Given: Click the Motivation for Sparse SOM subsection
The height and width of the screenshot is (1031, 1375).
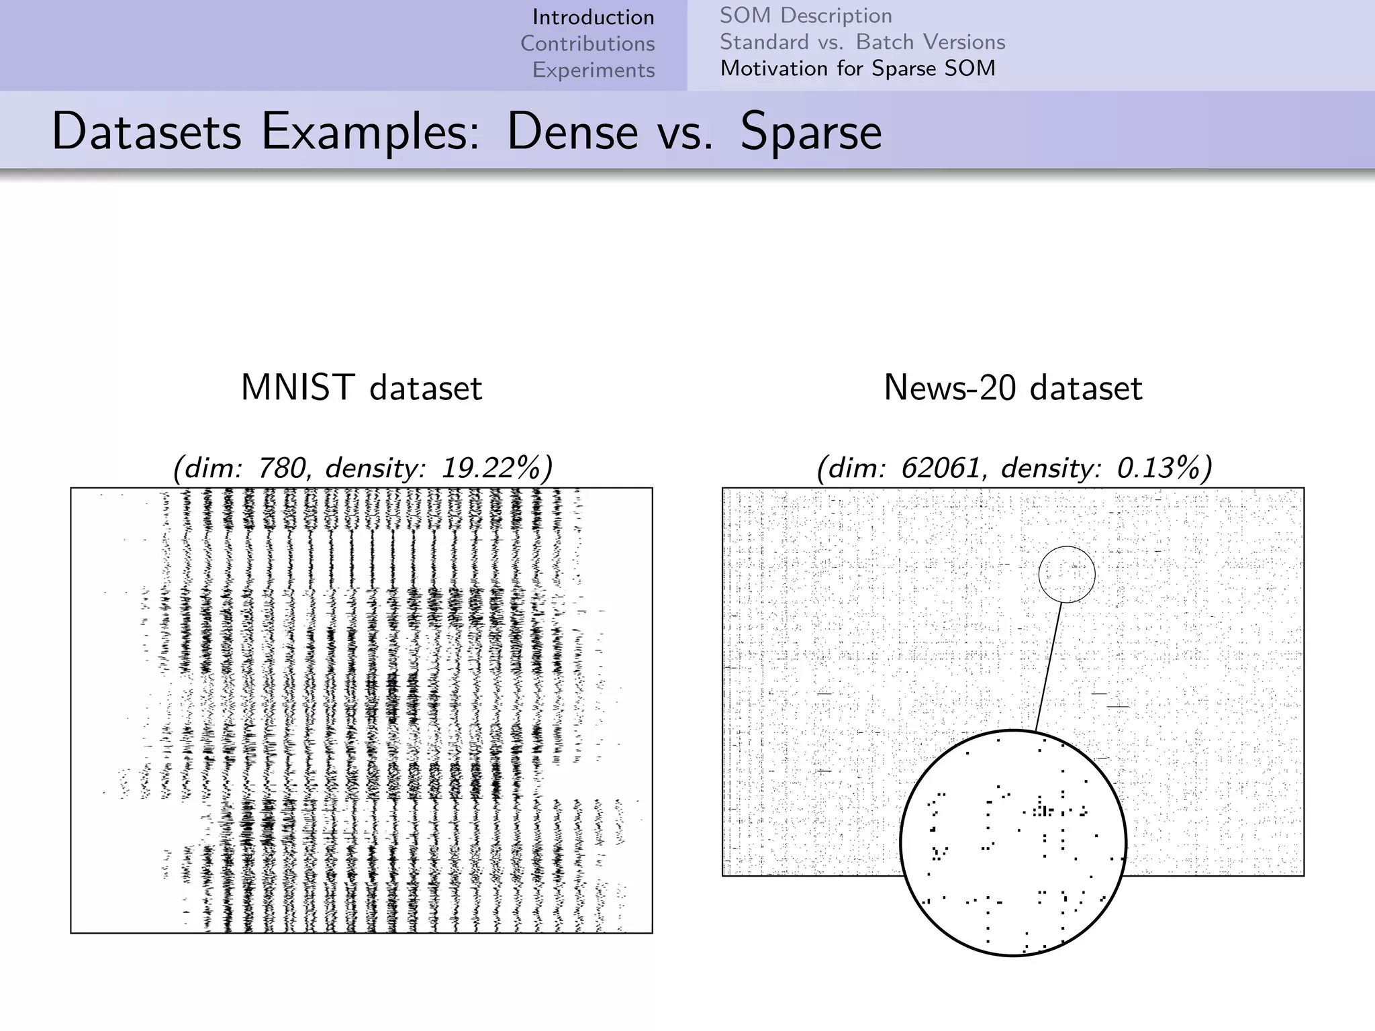Looking at the screenshot, I should tap(857, 68).
